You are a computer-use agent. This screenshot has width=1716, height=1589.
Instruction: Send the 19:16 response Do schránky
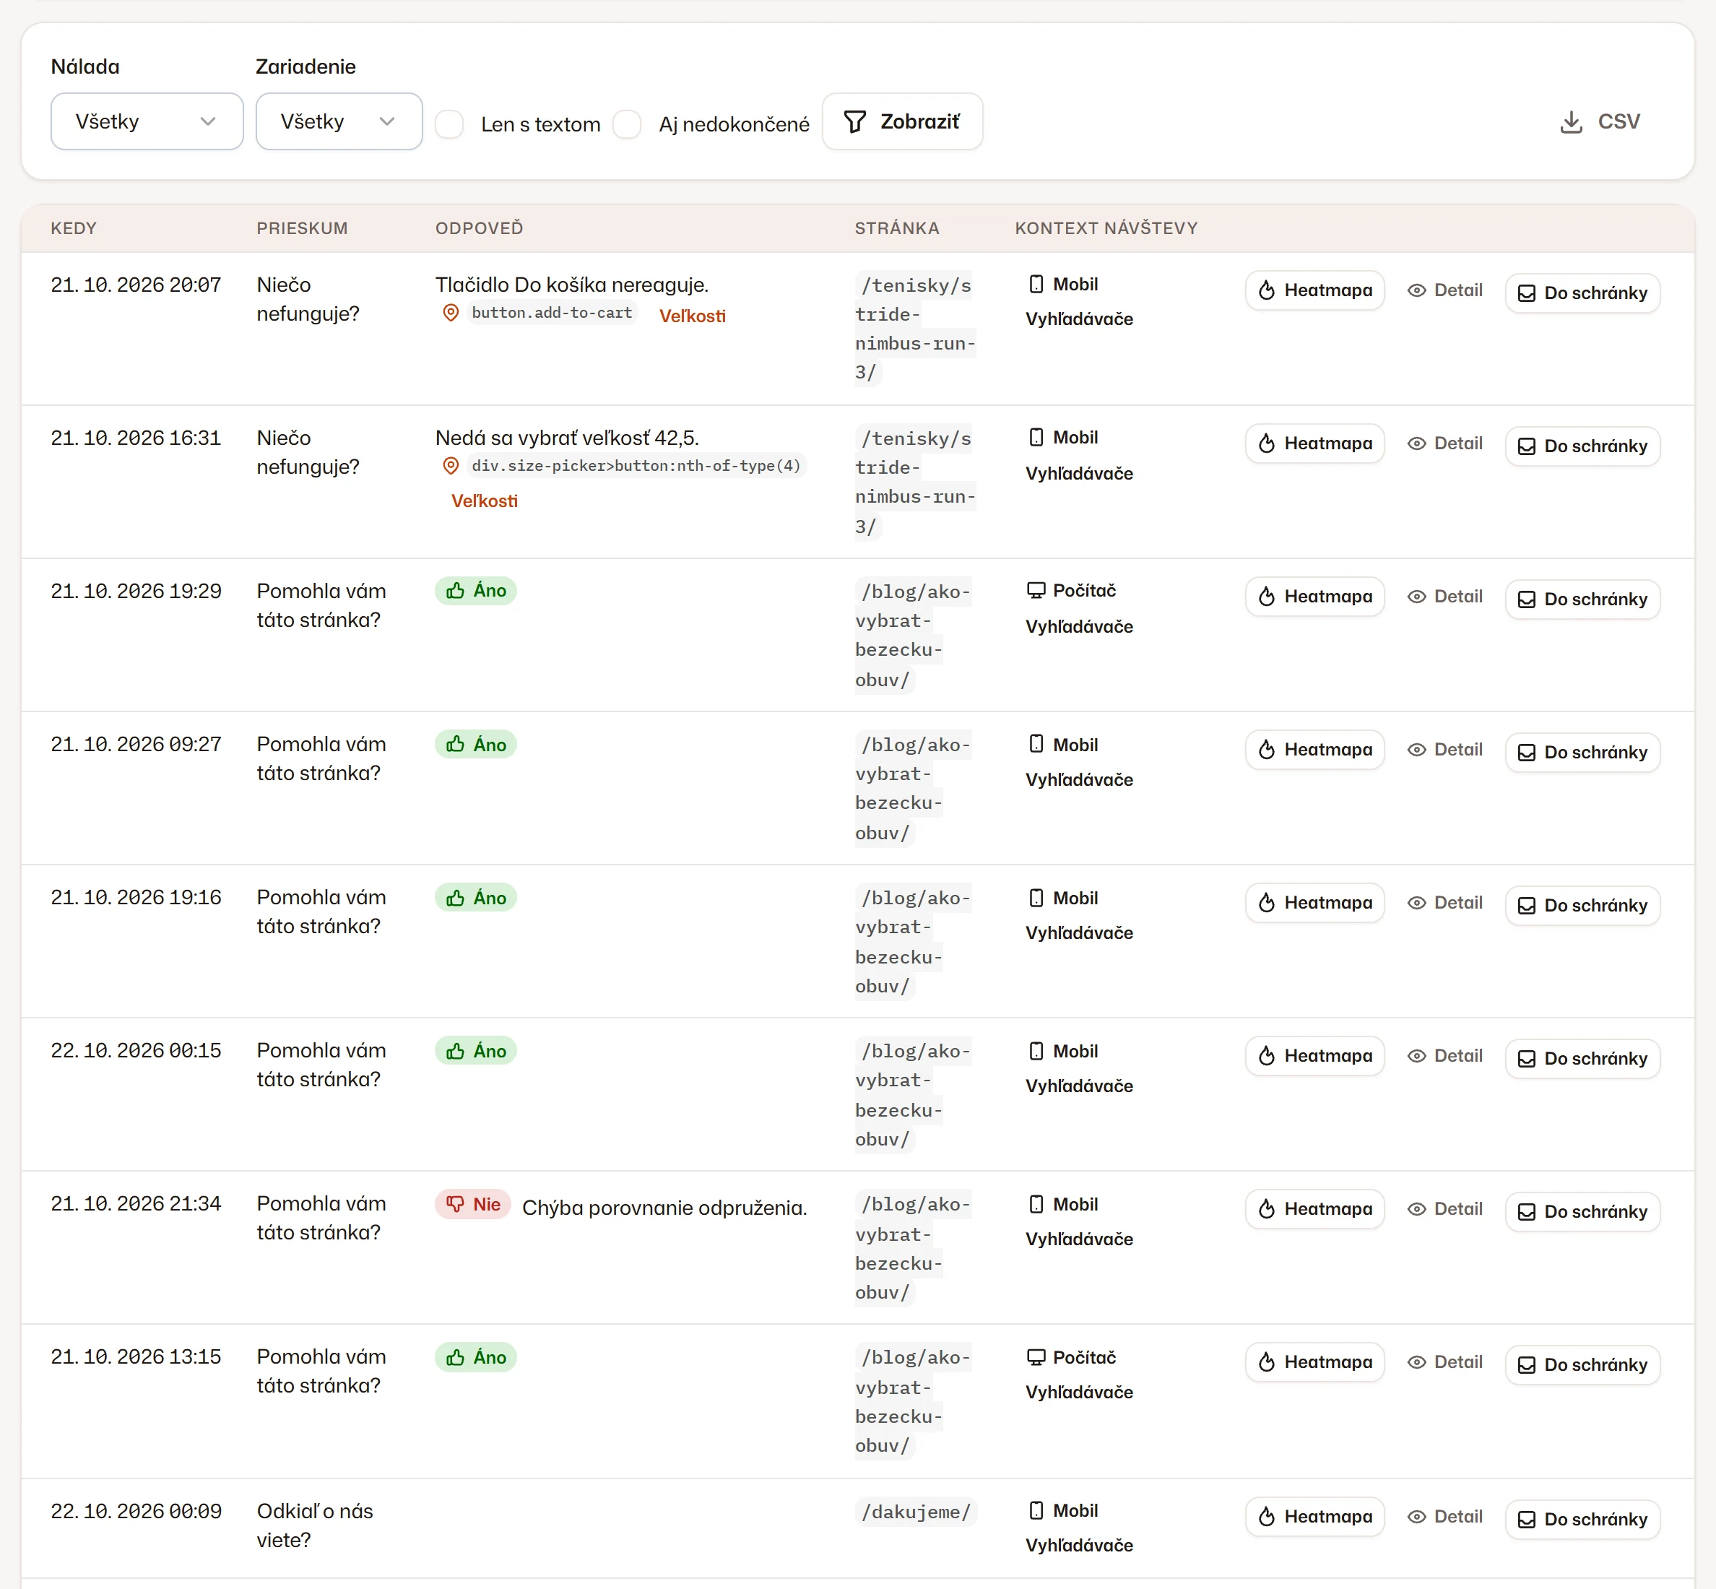pyautogui.click(x=1582, y=906)
